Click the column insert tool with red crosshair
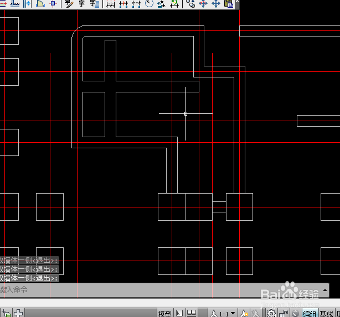 point(53,3)
